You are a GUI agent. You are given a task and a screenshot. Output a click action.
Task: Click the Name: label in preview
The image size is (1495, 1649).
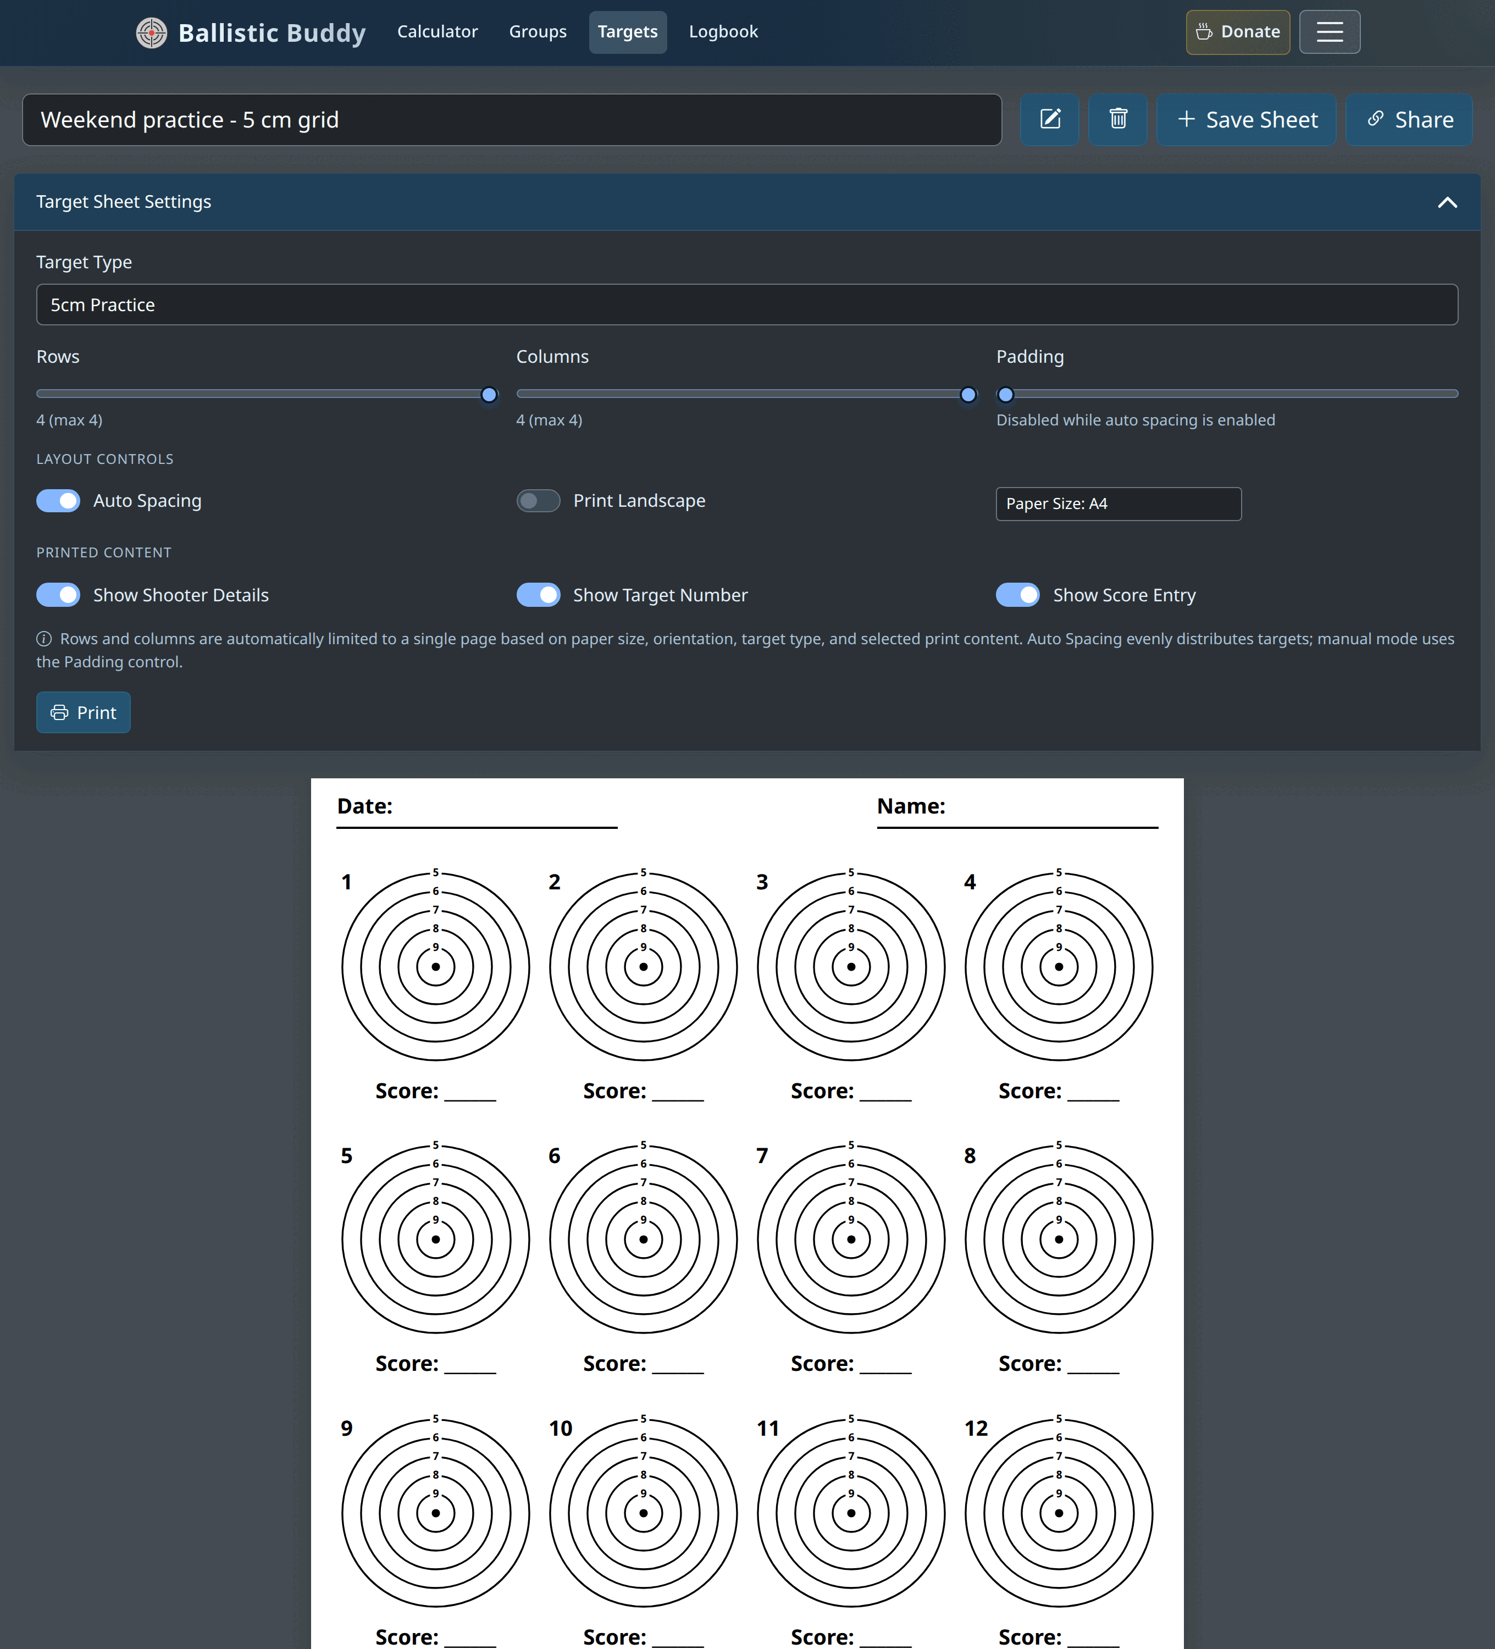point(911,806)
